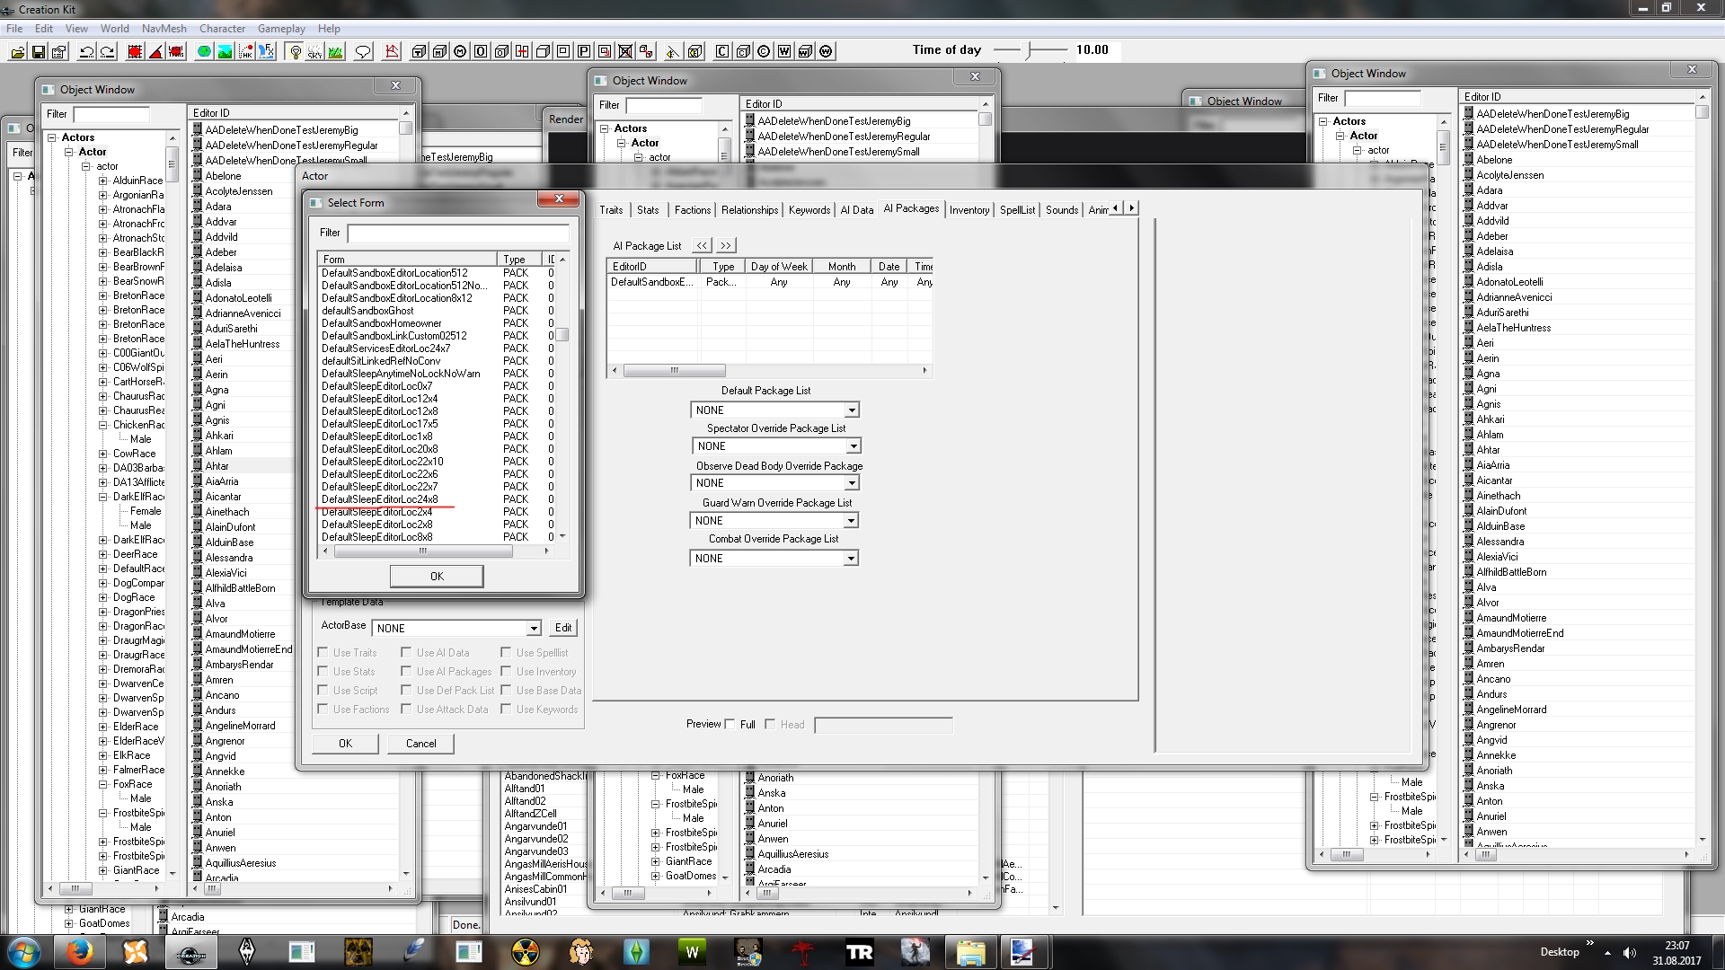Screen dimensions: 1725x970
Task: Toggle the lightbulb brightness toolbar icon
Action: click(x=295, y=52)
